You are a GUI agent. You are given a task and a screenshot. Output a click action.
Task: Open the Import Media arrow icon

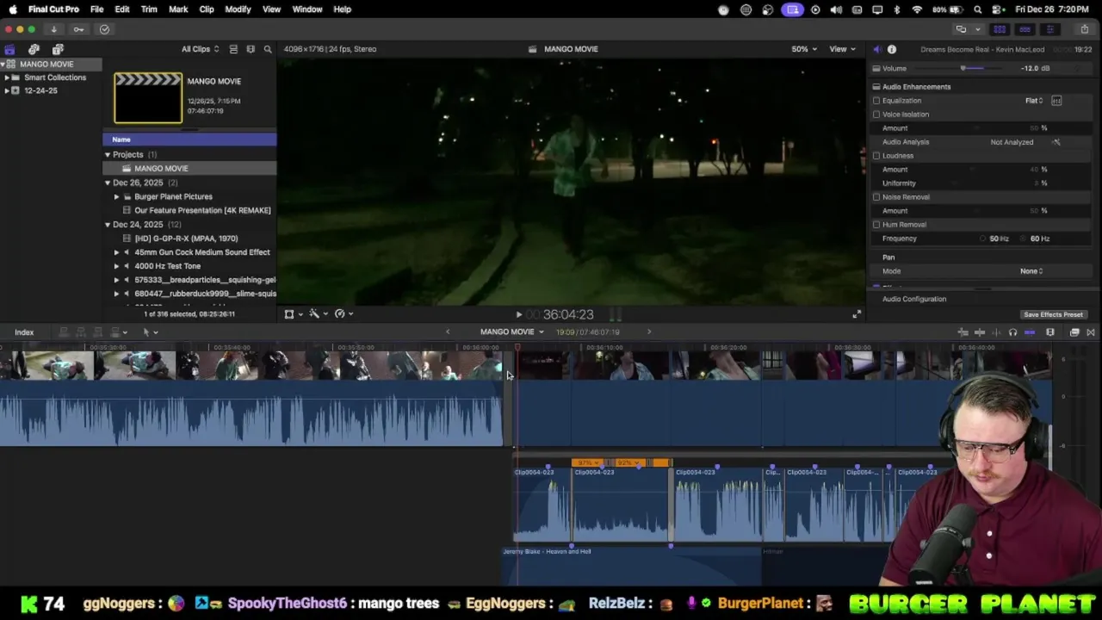tap(53, 29)
